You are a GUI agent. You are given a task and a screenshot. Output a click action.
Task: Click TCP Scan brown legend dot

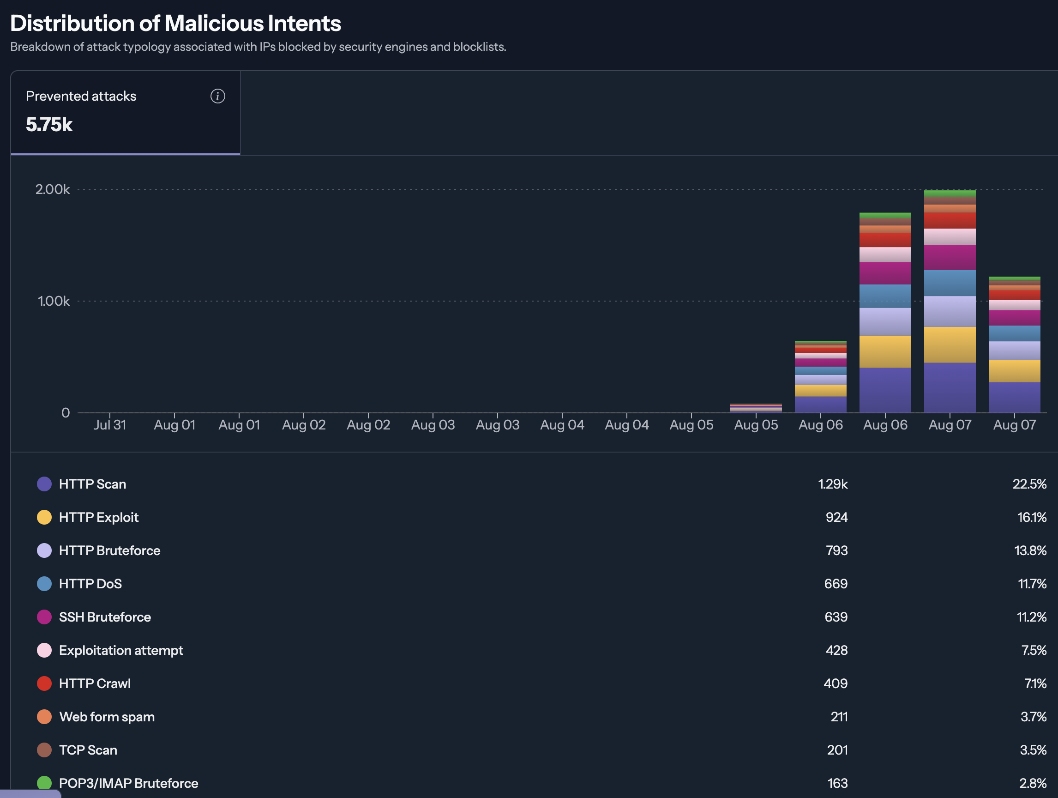click(x=44, y=750)
